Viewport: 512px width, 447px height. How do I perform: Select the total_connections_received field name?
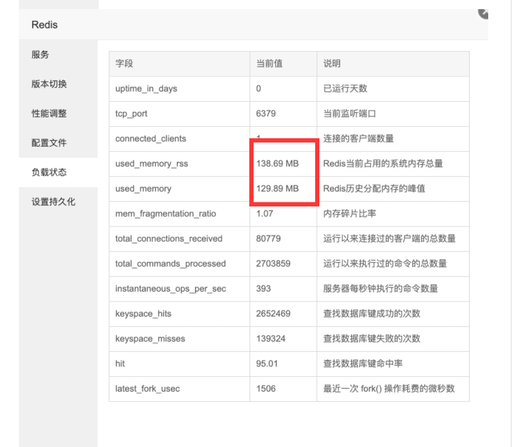169,239
